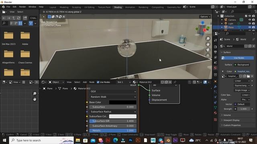This screenshot has height=144, width=257.
Task: Open the File menu
Action: coord(8,7)
